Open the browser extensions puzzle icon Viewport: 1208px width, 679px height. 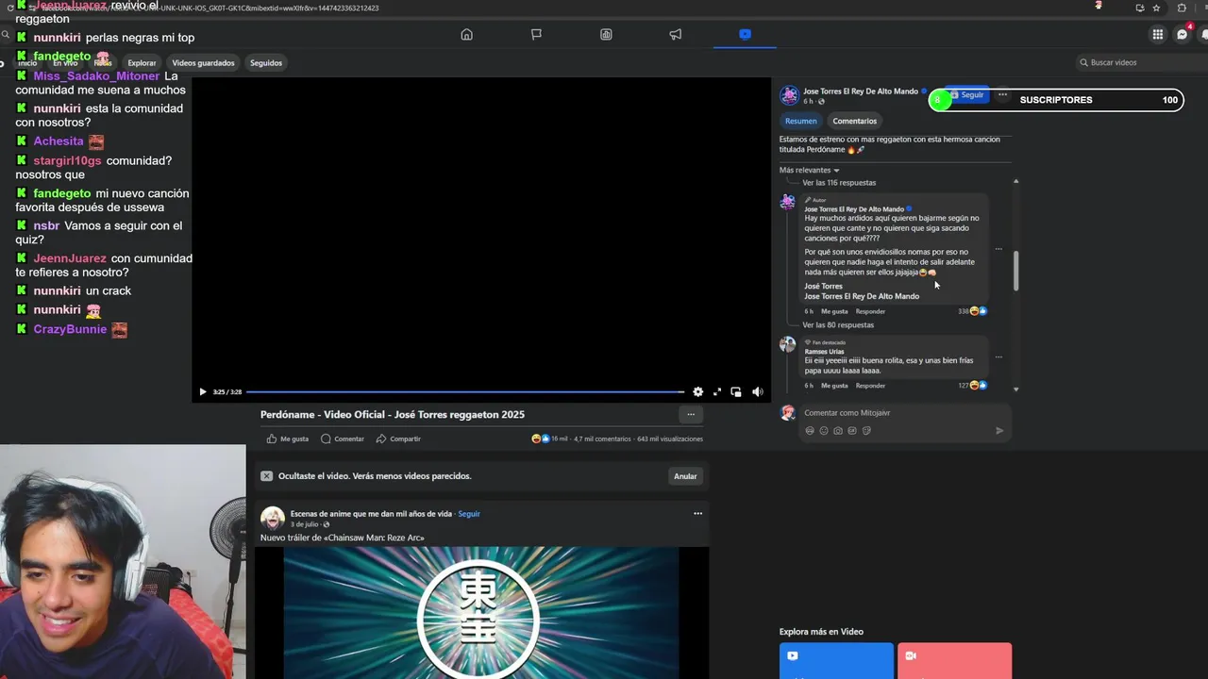tap(1182, 8)
